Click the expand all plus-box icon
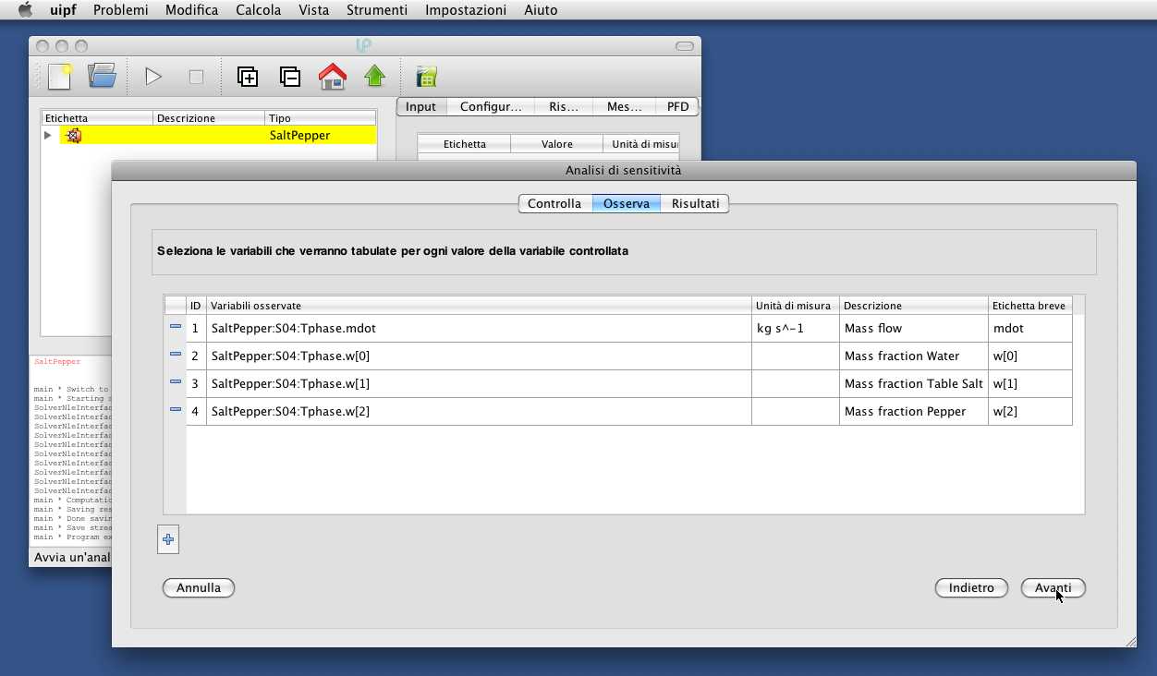The height and width of the screenshot is (676, 1157). (x=248, y=77)
